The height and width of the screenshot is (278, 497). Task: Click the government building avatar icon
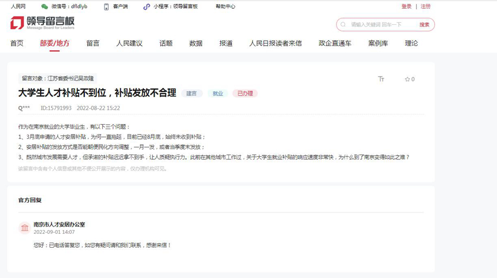point(24,228)
